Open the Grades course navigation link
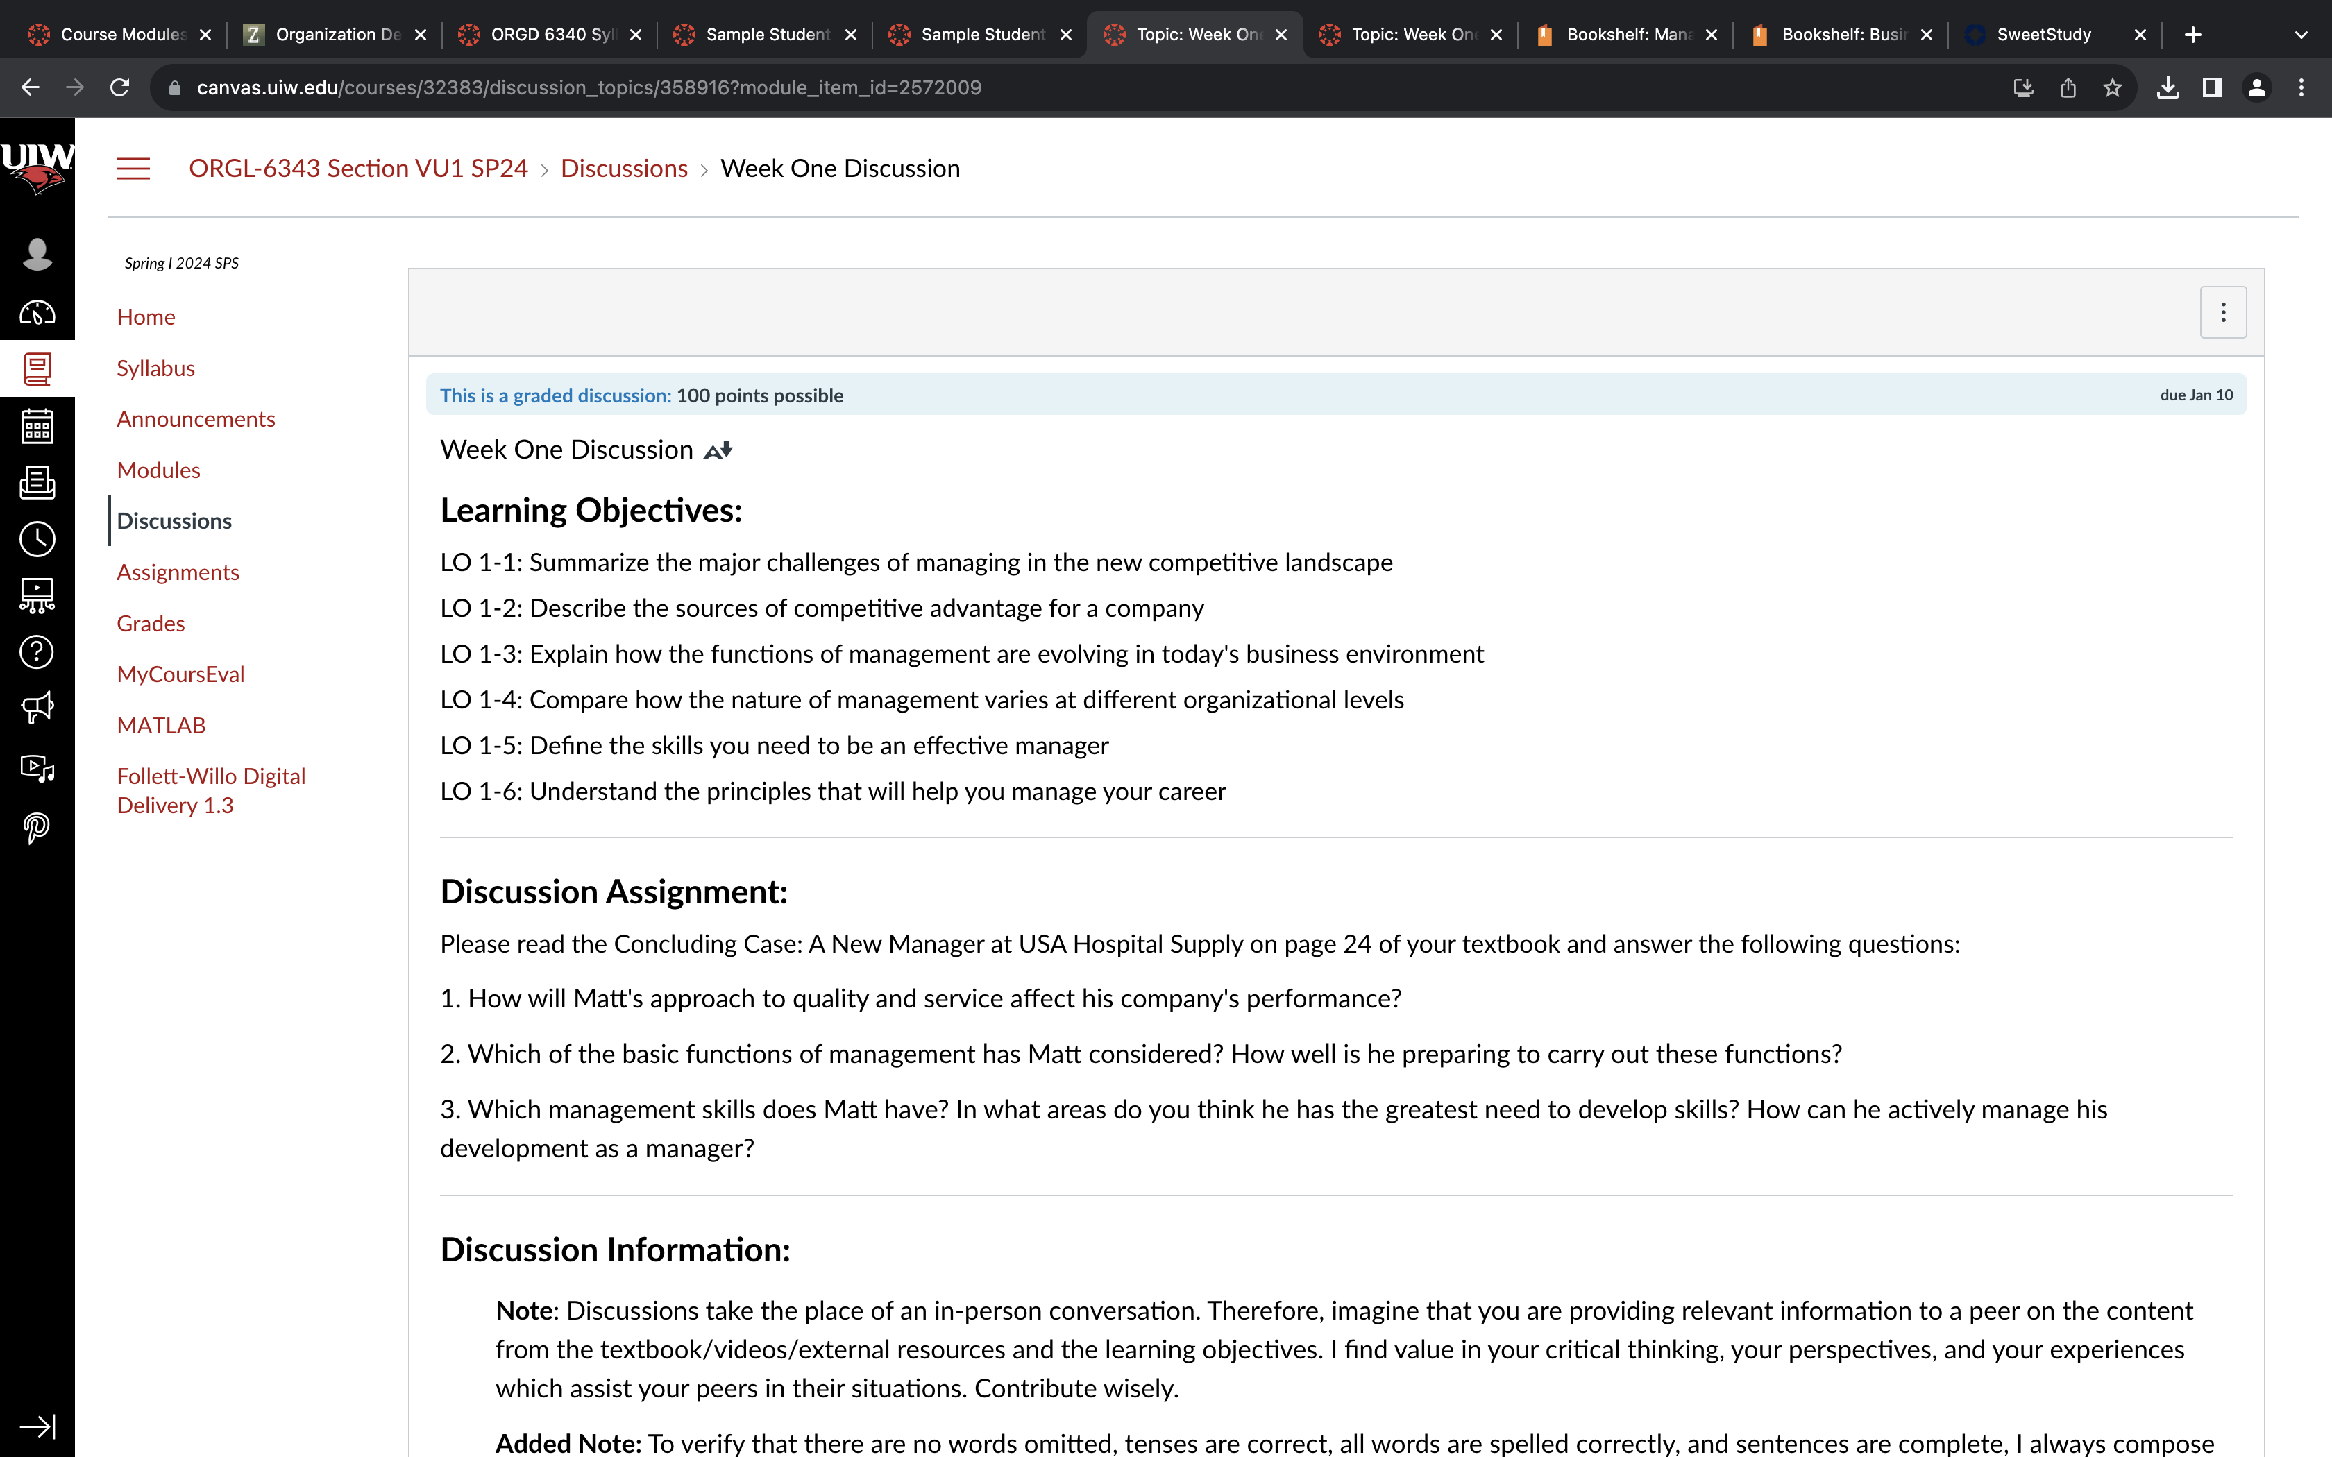Viewport: 2332px width, 1457px height. (x=151, y=624)
